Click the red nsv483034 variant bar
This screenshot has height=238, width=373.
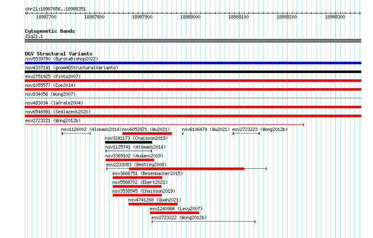tap(193, 107)
